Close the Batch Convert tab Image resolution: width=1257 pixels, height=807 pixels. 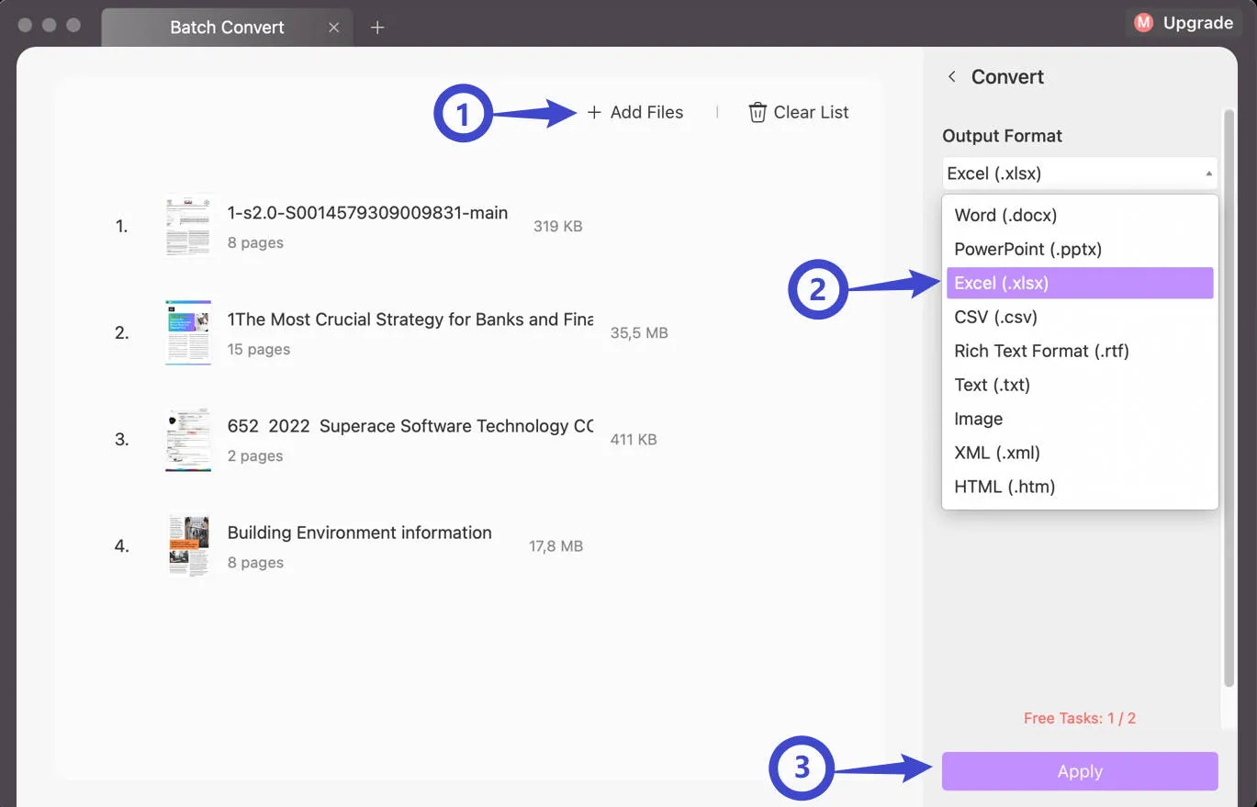(x=333, y=28)
